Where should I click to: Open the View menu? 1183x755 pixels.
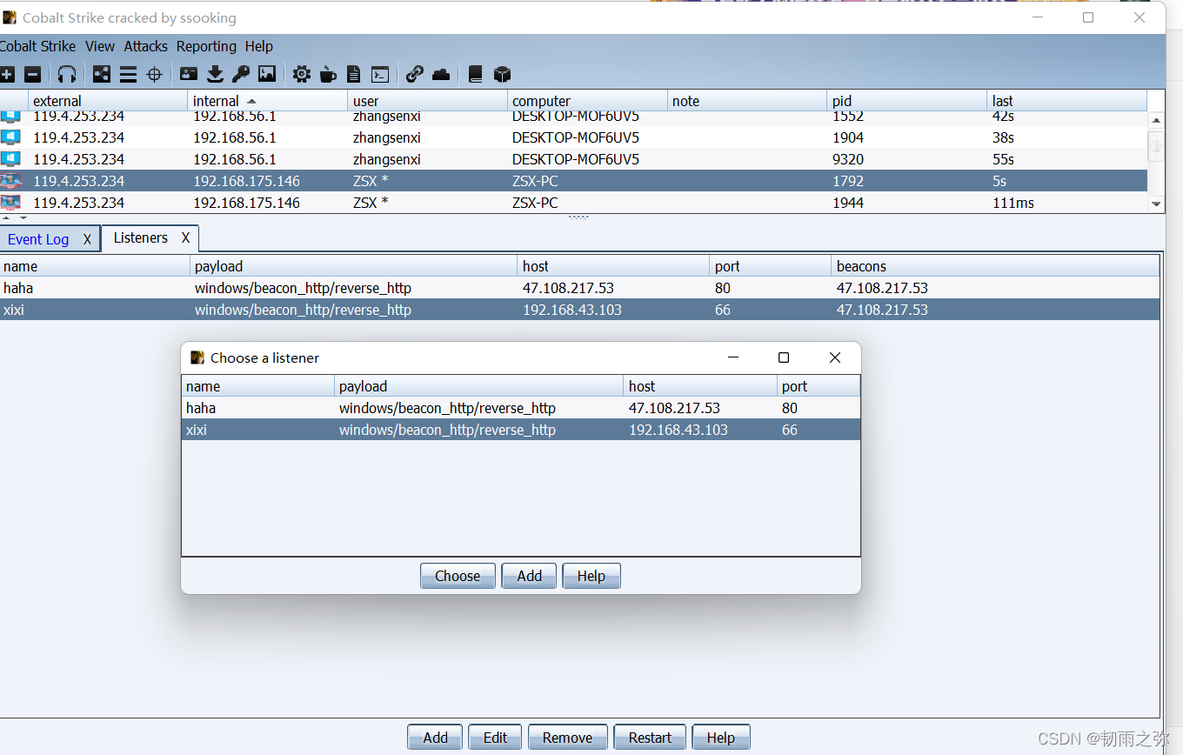click(x=100, y=46)
